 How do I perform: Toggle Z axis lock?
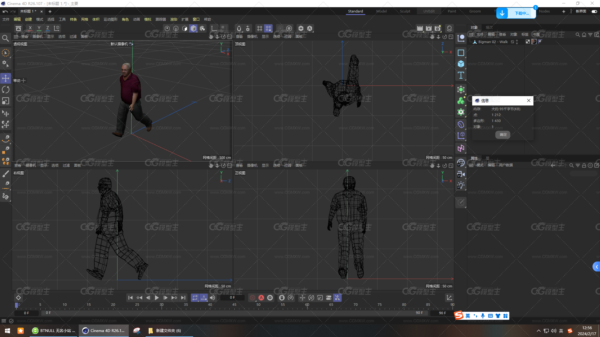(x=47, y=28)
